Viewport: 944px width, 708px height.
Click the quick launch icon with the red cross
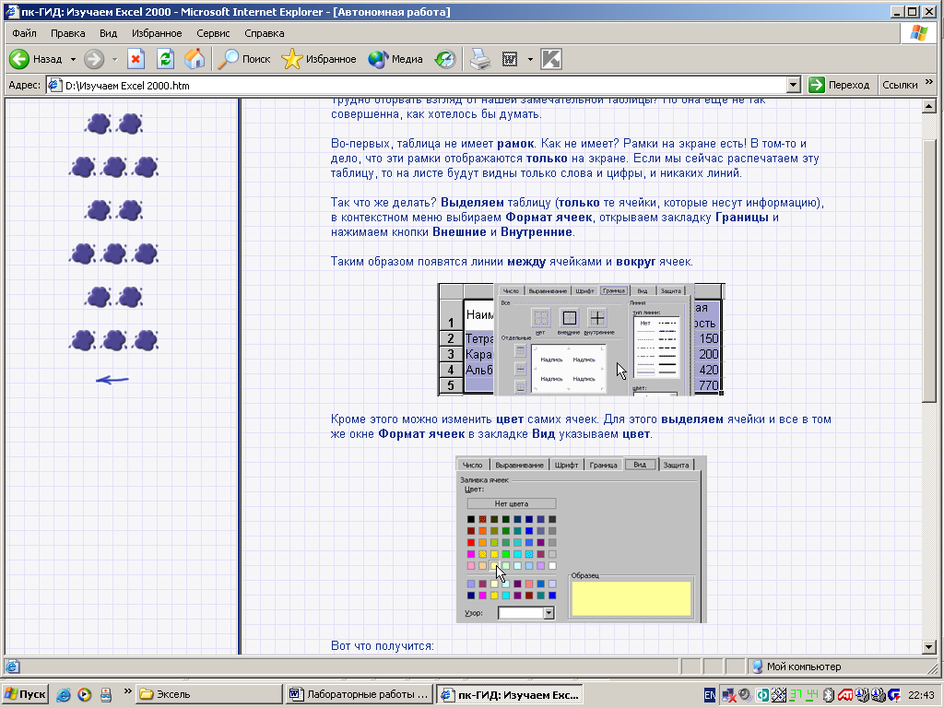pos(105,694)
